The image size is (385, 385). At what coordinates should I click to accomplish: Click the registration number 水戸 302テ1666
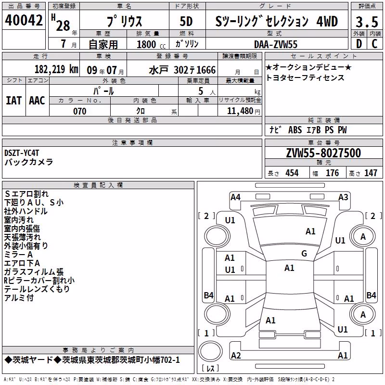pos(182,70)
